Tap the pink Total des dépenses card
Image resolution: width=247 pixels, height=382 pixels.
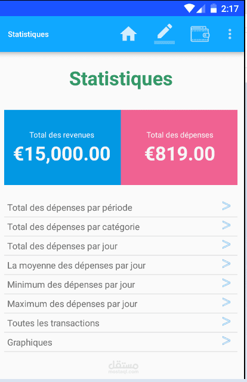point(179,147)
